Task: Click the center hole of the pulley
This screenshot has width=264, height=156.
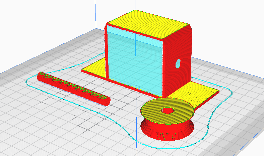Action: [168, 111]
